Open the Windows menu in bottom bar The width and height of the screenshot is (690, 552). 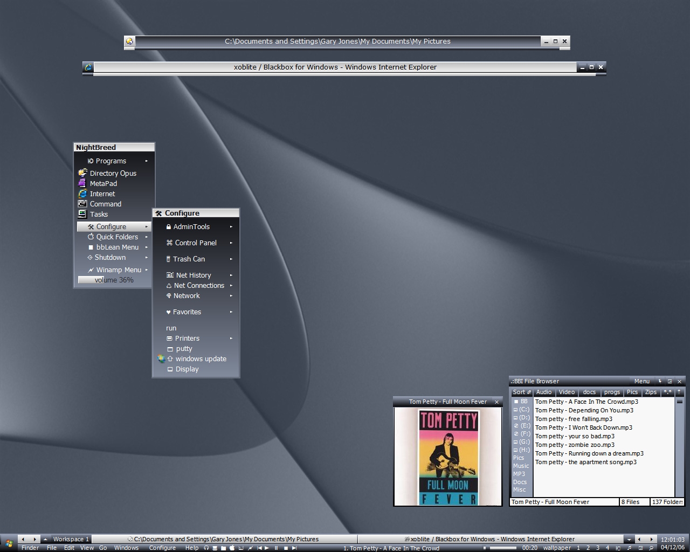[126, 548]
